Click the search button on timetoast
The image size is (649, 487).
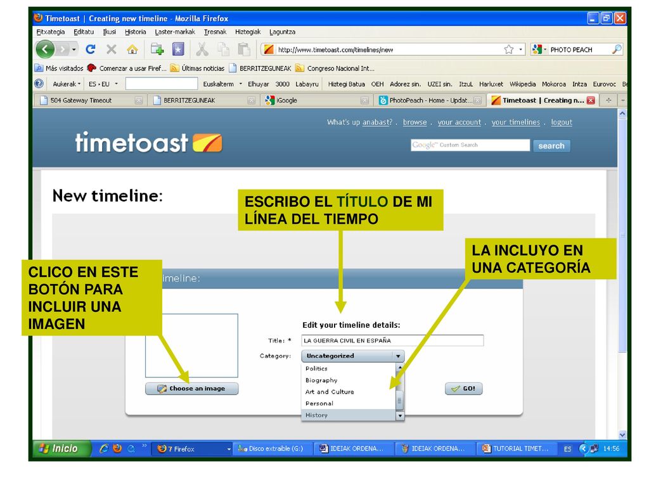pyautogui.click(x=551, y=146)
